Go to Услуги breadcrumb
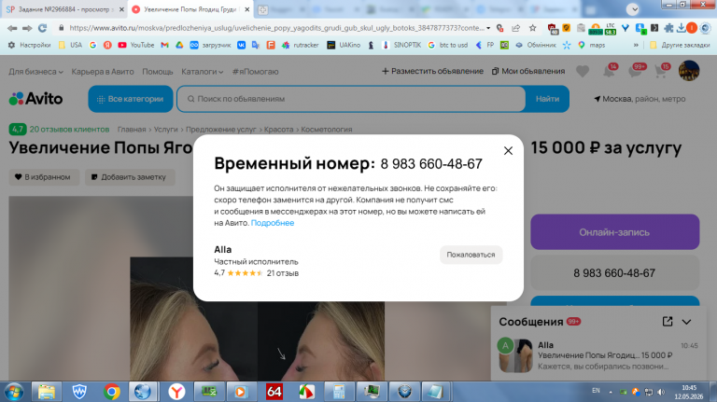The height and width of the screenshot is (402, 717). (x=165, y=130)
